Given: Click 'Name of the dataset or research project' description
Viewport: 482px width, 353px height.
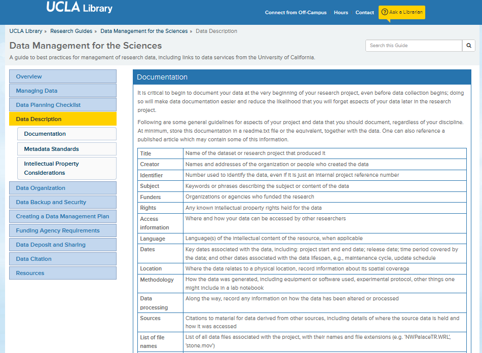Looking at the screenshot, I should pyautogui.click(x=255, y=153).
